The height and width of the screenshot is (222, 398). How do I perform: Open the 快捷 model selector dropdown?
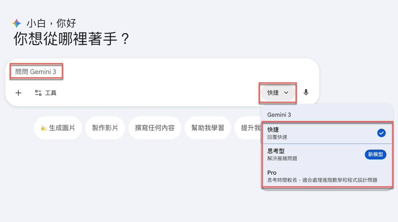(x=278, y=93)
